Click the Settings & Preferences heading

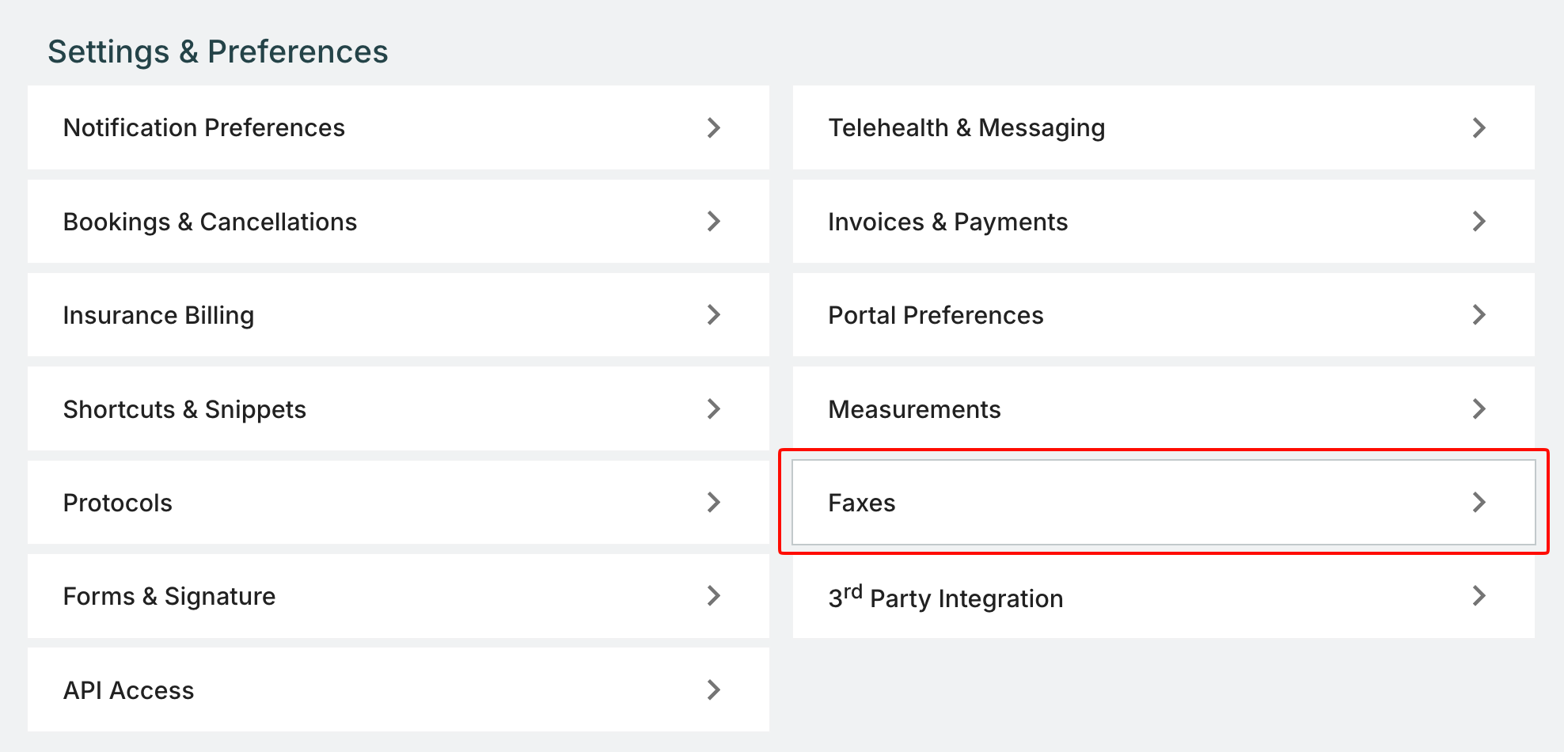218,51
